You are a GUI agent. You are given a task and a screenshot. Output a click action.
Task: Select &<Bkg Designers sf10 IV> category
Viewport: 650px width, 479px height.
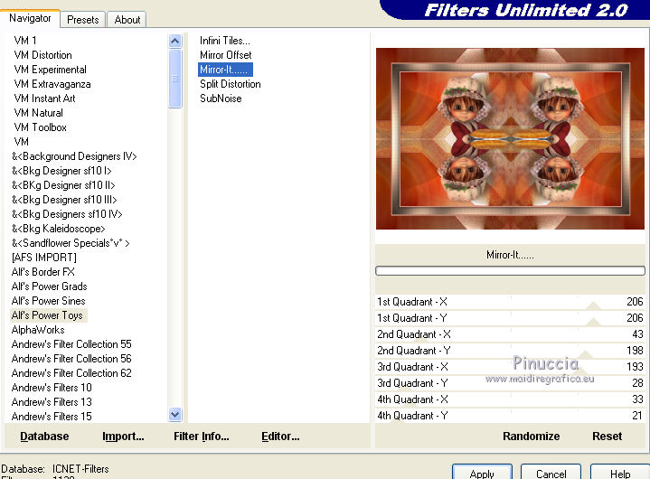pyautogui.click(x=67, y=214)
